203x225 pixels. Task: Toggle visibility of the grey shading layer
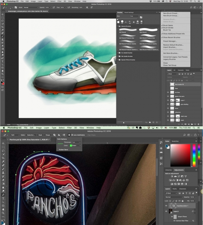coord(168,104)
